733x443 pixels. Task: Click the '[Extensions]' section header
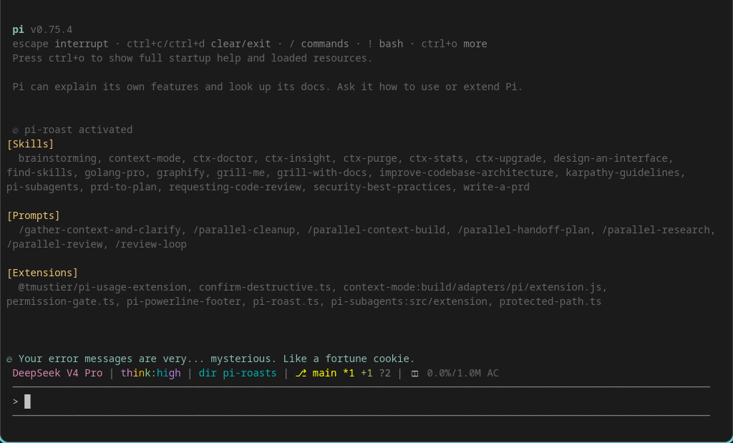[42, 273]
